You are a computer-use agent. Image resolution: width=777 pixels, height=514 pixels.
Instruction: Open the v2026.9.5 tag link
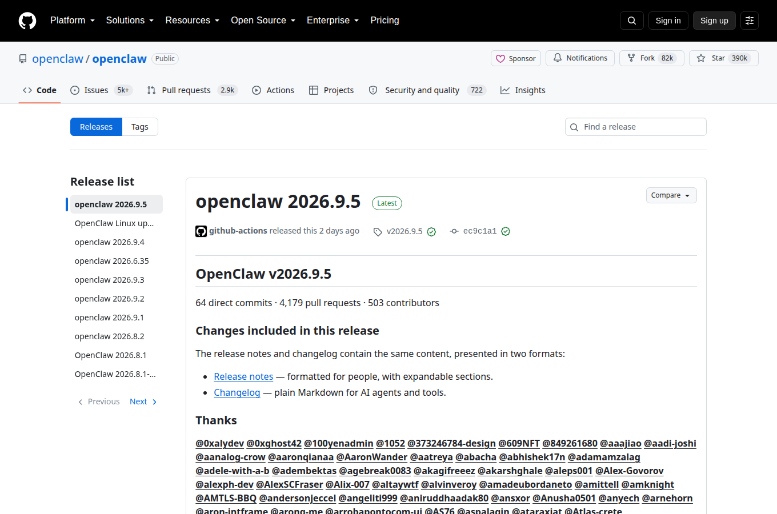pyautogui.click(x=404, y=232)
